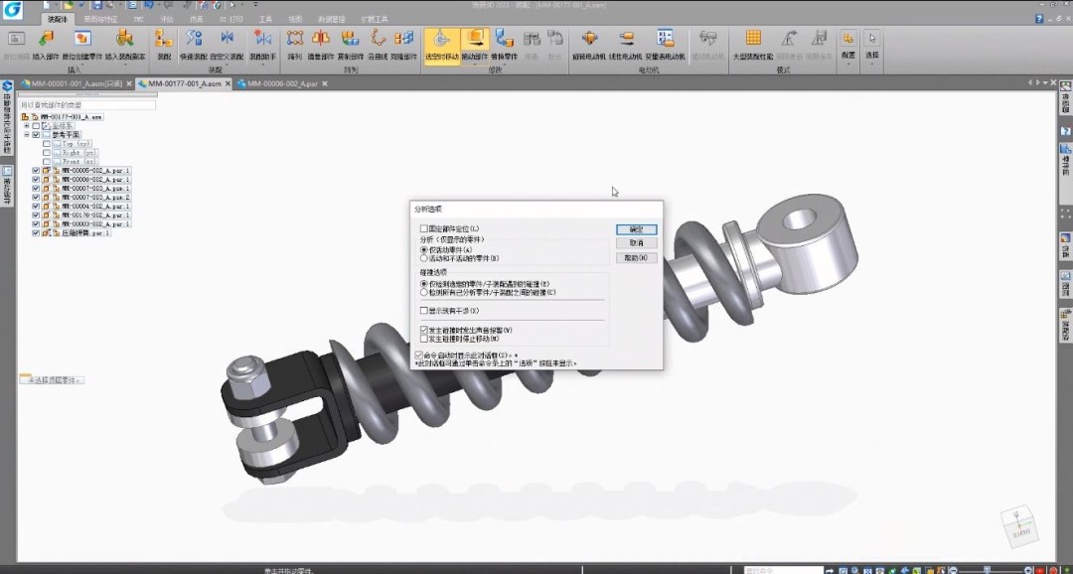This screenshot has width=1073, height=574.
Task: Select the 装配助手 (Assembly Assistant) tool
Action: pos(262,40)
